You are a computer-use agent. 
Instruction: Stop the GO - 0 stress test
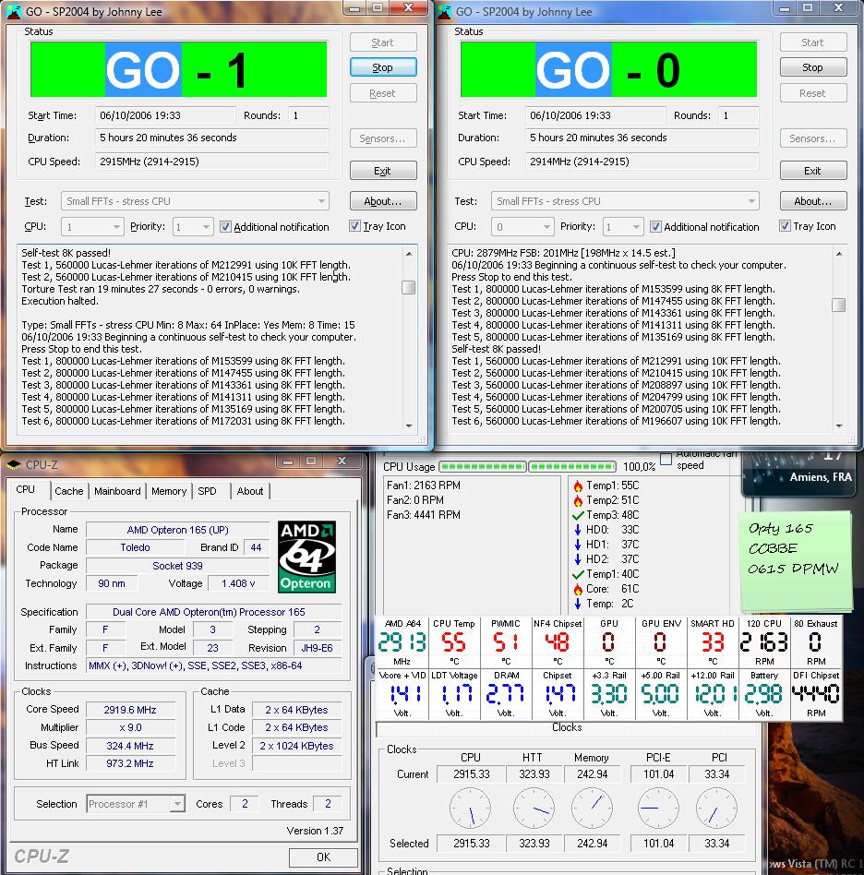[812, 67]
